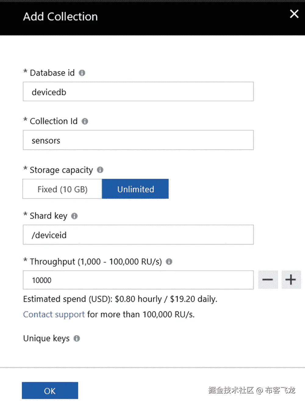Click the Unique keys info icon
Image resolution: width=305 pixels, height=404 pixels.
[x=77, y=338]
